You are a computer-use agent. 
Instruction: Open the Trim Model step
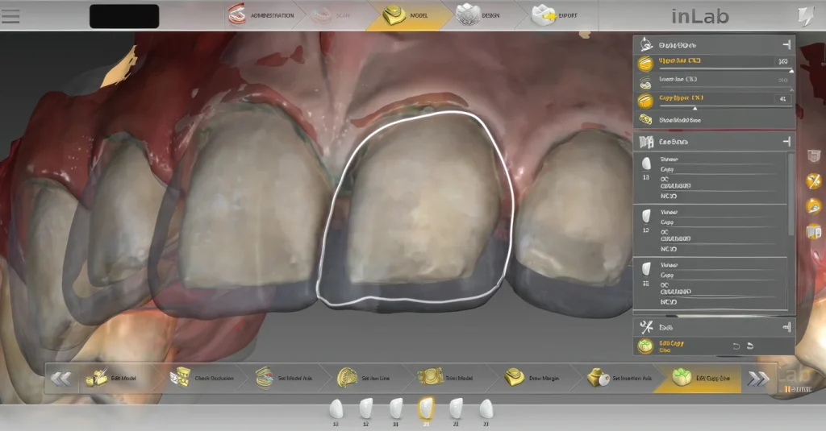[430, 377]
